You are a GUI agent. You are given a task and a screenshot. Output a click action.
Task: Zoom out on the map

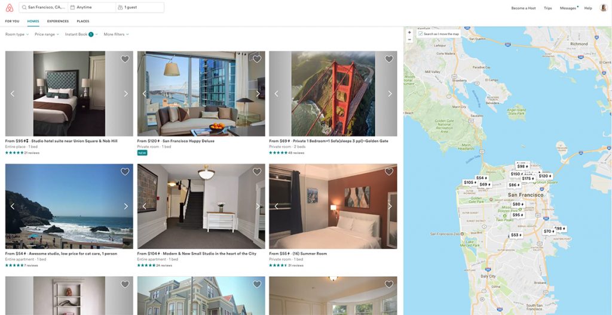(409, 39)
